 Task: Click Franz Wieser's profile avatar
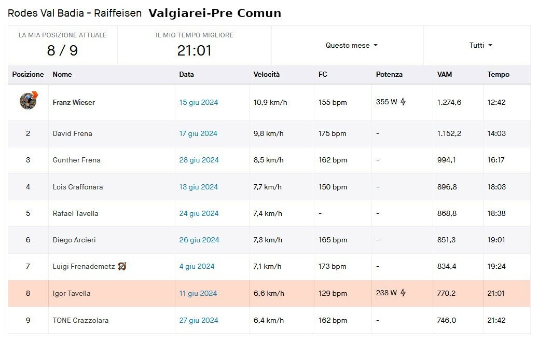click(29, 101)
